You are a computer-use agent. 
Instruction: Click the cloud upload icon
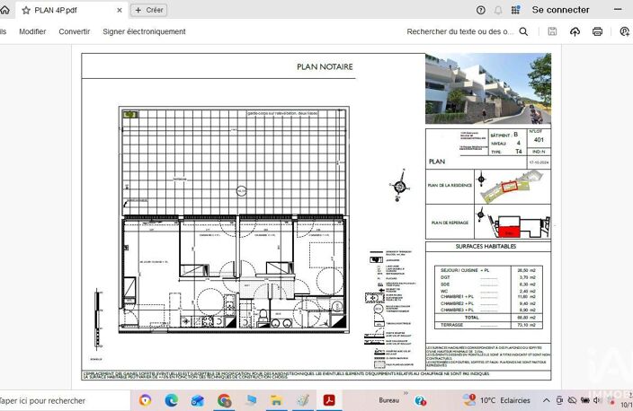(575, 31)
